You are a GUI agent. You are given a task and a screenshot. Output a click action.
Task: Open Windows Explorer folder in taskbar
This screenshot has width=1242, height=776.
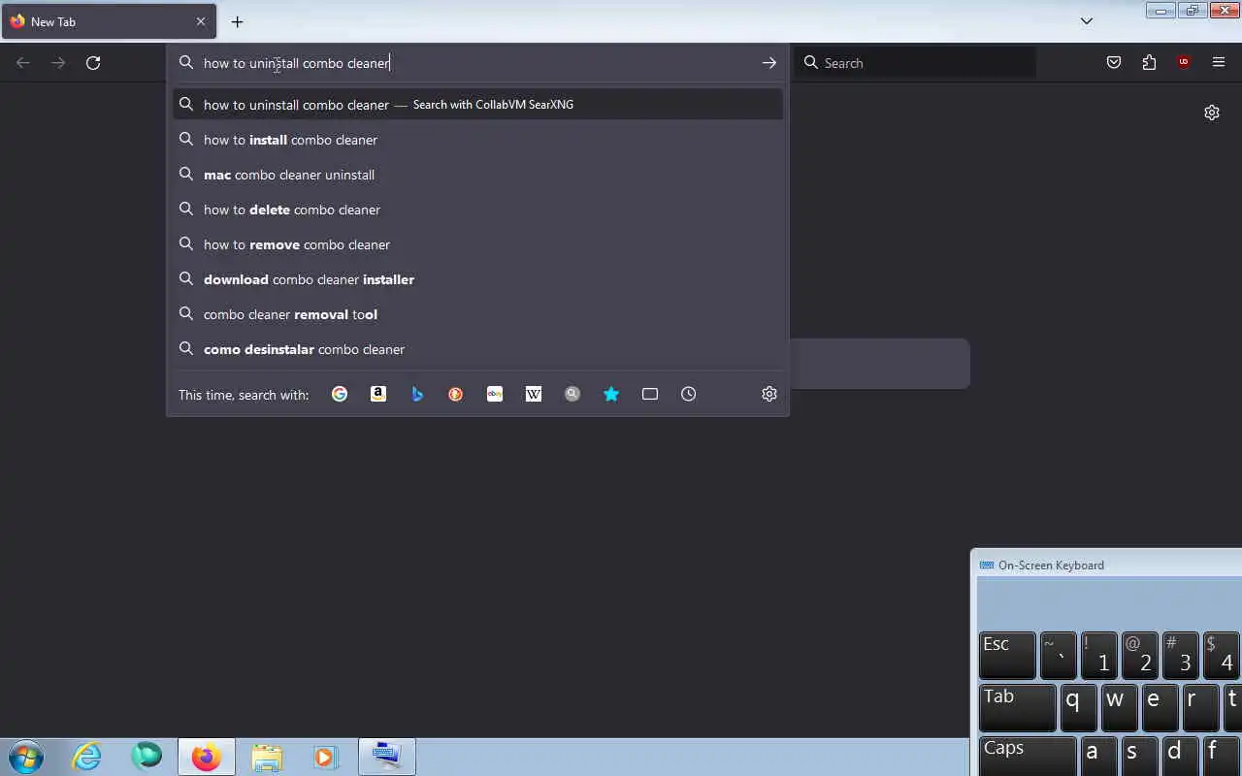tap(266, 757)
